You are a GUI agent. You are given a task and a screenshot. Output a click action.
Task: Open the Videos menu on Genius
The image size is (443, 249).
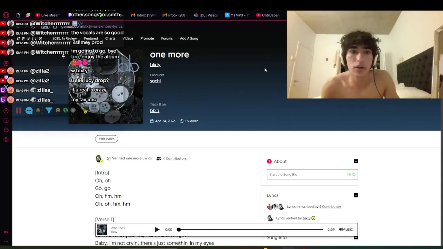click(x=128, y=38)
